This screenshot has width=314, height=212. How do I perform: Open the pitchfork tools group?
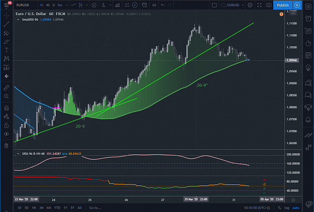7,33
